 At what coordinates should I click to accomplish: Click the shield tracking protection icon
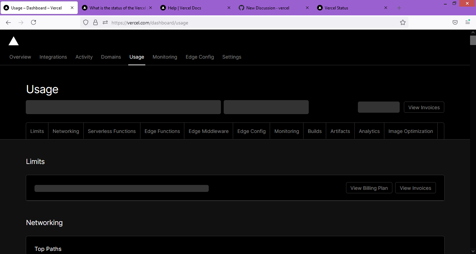(x=86, y=22)
